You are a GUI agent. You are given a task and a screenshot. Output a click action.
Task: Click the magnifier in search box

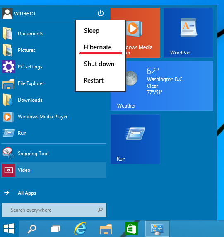(100, 210)
